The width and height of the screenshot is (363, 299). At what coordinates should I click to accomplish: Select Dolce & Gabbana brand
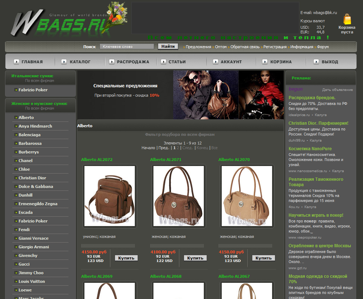pos(36,187)
